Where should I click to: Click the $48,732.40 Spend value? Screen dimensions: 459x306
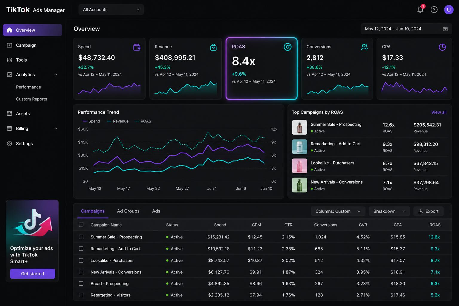[x=97, y=58]
